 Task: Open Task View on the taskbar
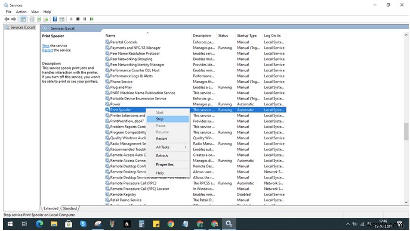[24, 224]
